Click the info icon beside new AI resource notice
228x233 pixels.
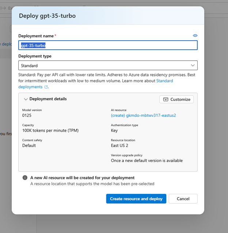25,178
